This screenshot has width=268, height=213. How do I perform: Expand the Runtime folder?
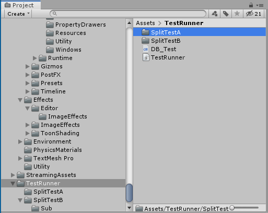pos(35,58)
